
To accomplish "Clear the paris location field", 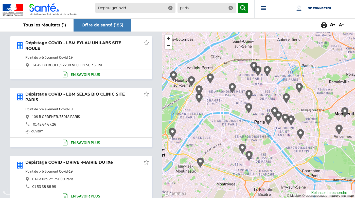I will pyautogui.click(x=231, y=8).
